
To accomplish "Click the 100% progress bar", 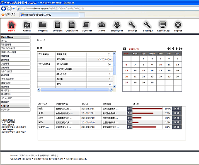I will click(148, 109).
